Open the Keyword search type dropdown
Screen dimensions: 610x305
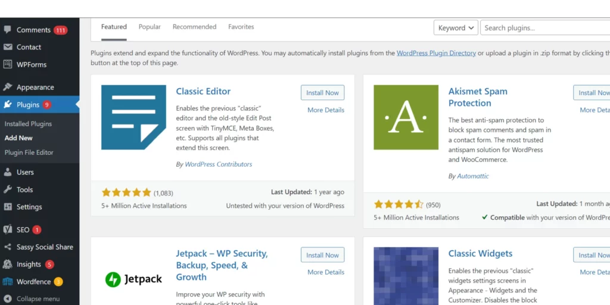(456, 27)
